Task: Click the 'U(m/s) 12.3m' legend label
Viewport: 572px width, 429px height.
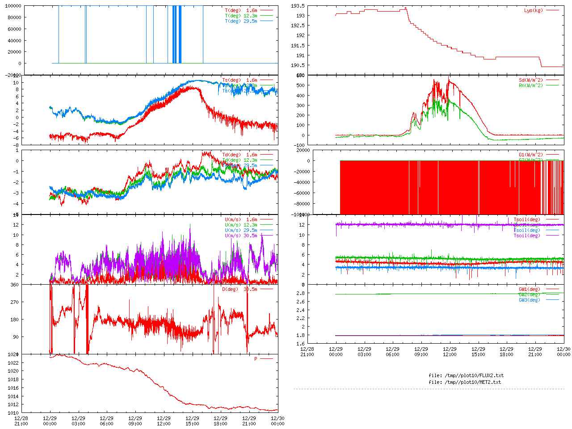Action: 241,225
